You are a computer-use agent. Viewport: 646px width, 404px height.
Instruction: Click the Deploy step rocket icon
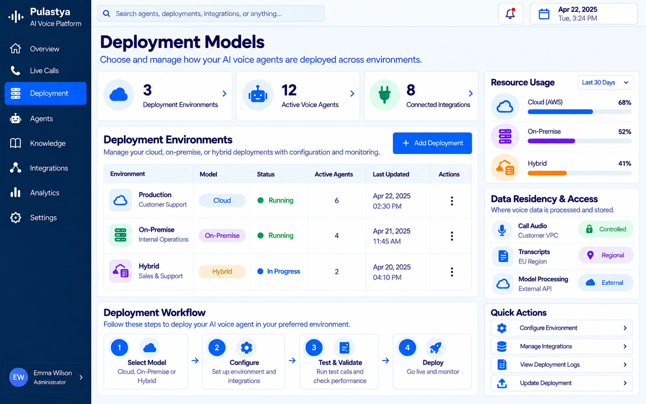click(x=435, y=348)
